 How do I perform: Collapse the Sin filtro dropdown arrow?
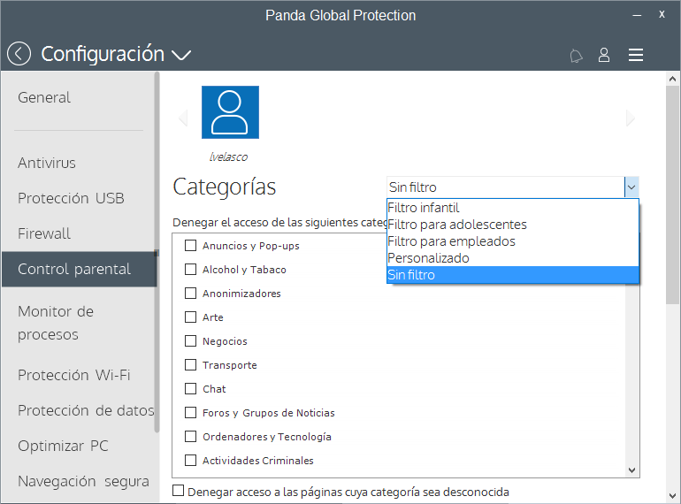tap(631, 187)
